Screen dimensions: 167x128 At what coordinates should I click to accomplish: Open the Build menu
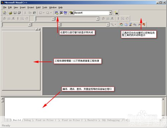pyautogui.click(x=38, y=7)
